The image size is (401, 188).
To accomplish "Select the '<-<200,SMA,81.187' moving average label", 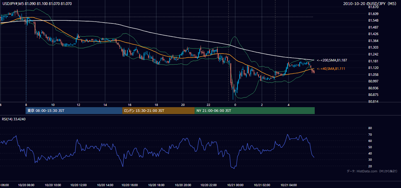I will (x=332, y=60).
